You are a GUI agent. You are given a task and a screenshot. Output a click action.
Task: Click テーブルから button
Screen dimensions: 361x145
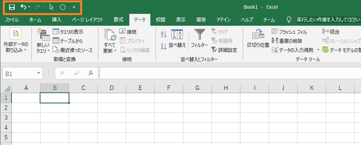(67, 41)
